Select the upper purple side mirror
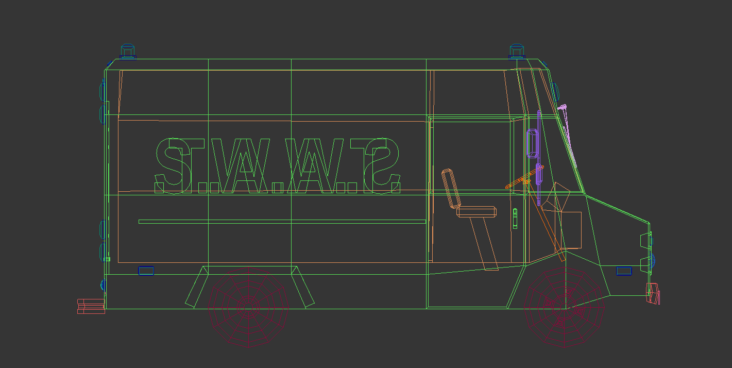This screenshot has height=368, width=732. [x=533, y=143]
